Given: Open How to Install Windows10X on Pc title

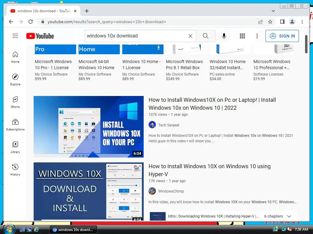Looking at the screenshot, I should coord(212,104).
